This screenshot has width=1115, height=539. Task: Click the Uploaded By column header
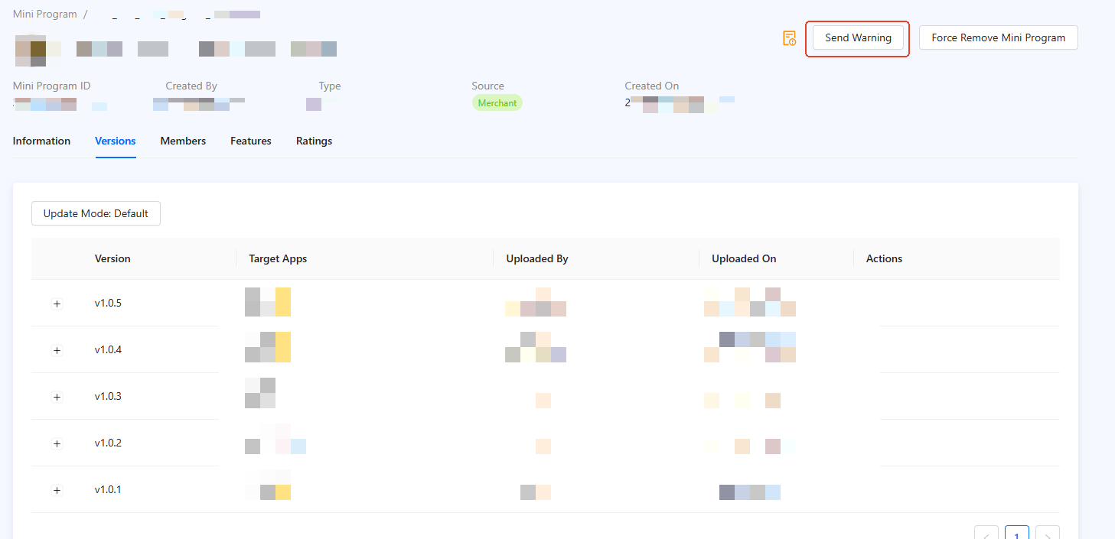(537, 258)
